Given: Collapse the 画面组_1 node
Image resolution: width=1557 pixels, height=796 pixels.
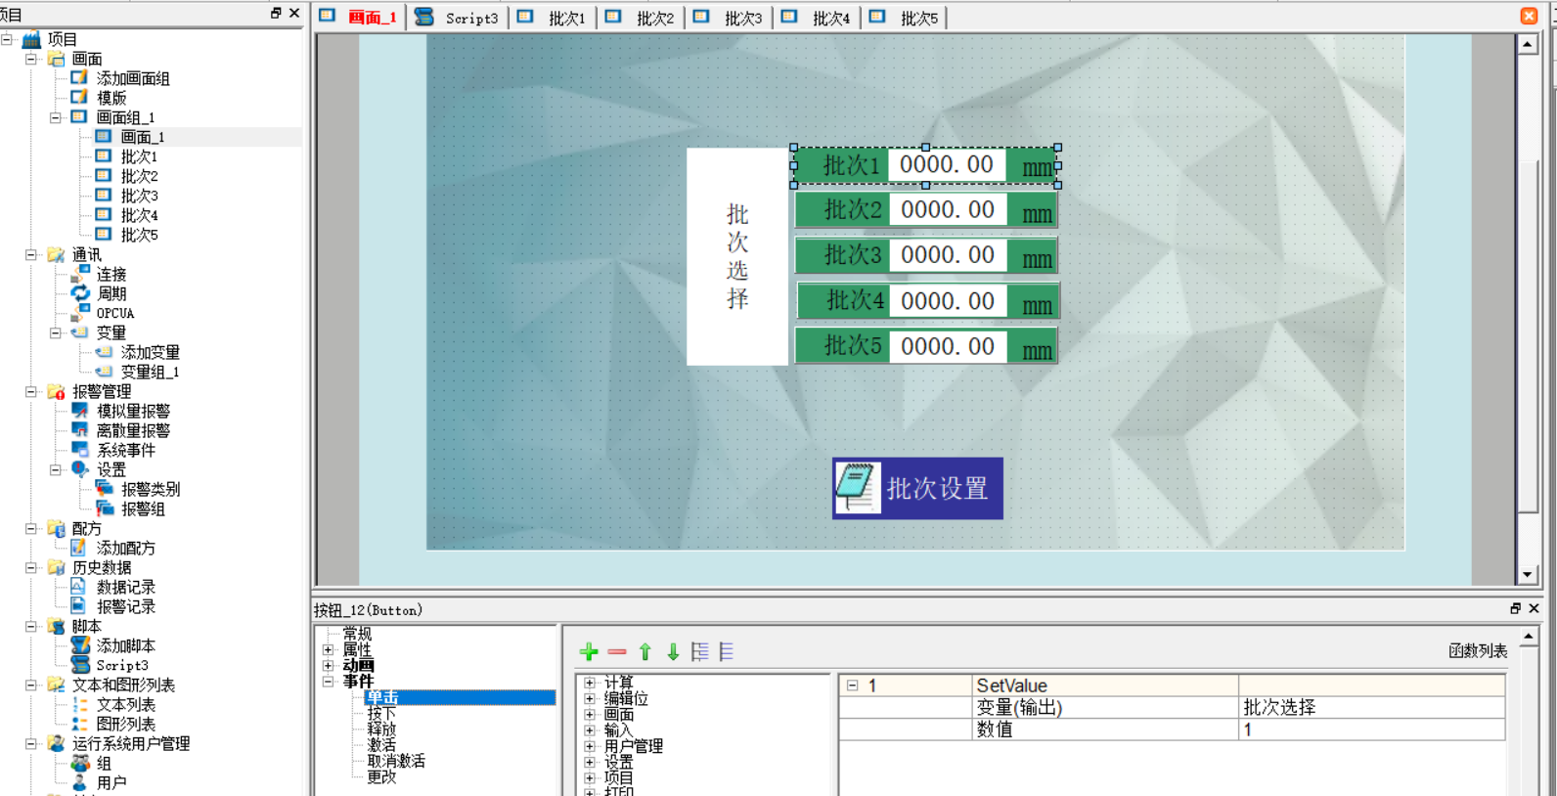Looking at the screenshot, I should point(56,117).
